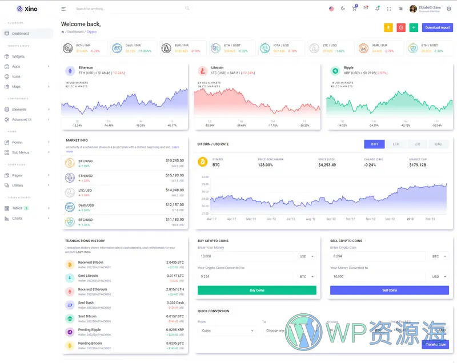Open the From Coins dropdown in Quick Conversion
Screen dimensions: 457x363
228,330
